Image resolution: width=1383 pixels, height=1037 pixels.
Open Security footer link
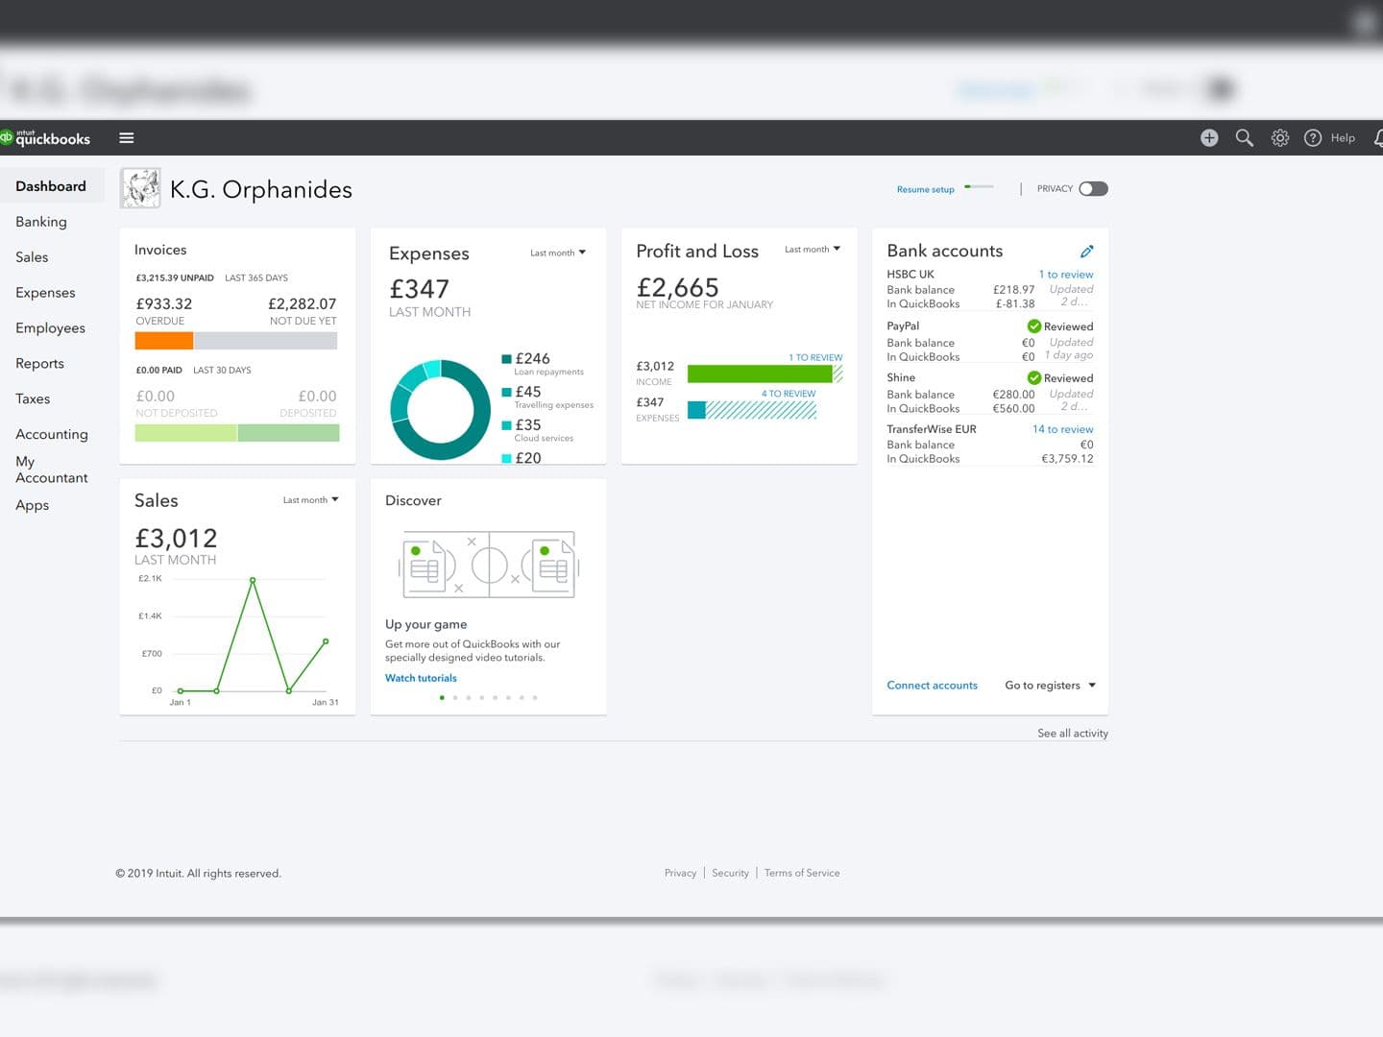[x=730, y=873]
